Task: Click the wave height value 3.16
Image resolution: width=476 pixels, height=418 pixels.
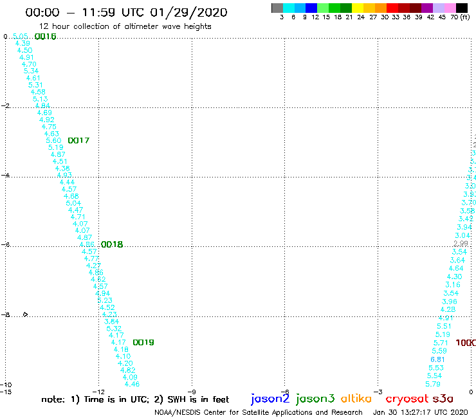Action: pyautogui.click(x=453, y=285)
